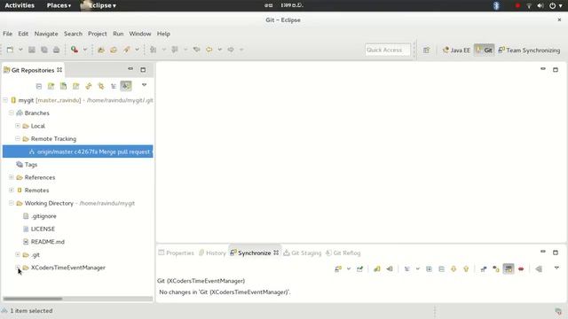The width and height of the screenshot is (568, 319).
Task: Toggle hierarchical branch layout icon
Action: coord(114,86)
